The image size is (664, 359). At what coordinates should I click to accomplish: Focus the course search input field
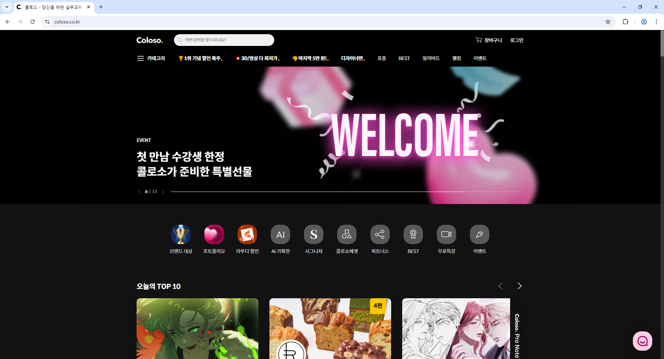pyautogui.click(x=224, y=40)
